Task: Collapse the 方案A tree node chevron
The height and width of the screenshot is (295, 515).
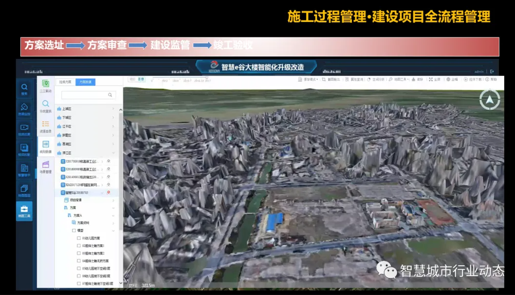Action: 113,216
